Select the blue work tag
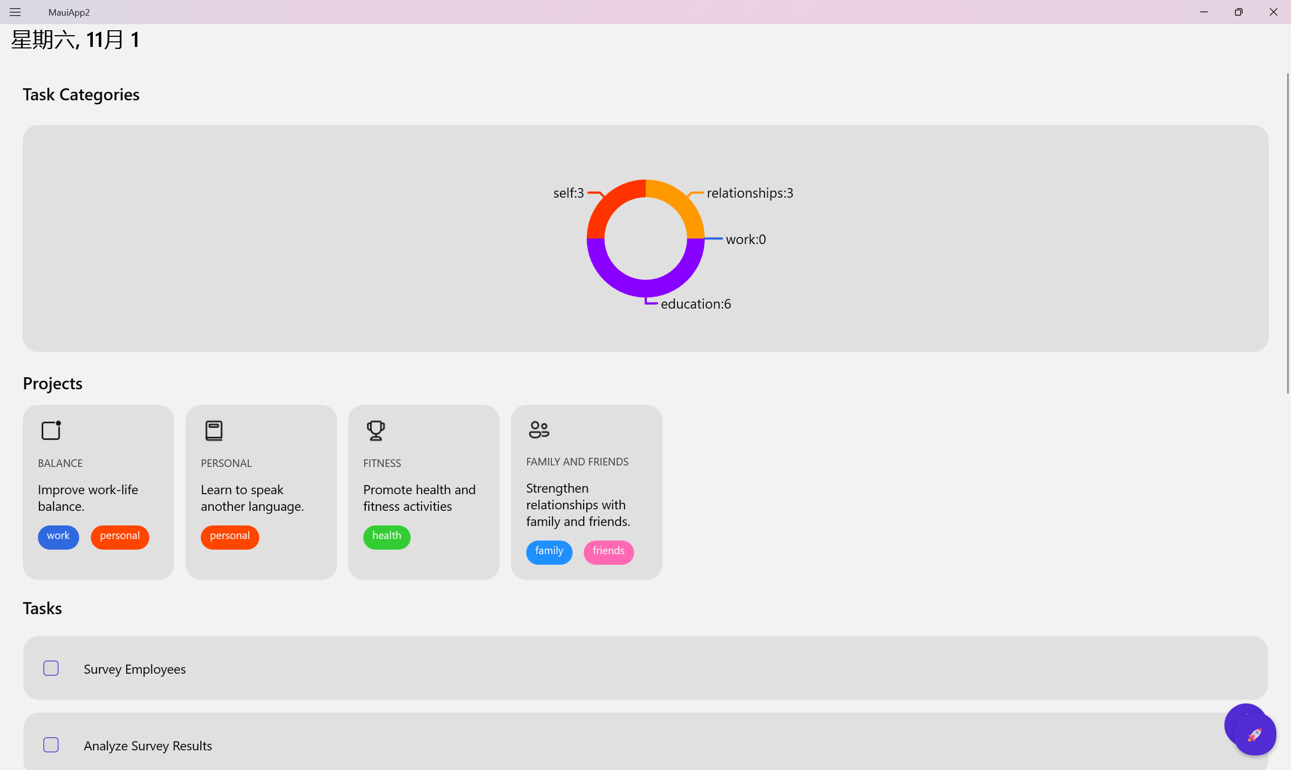The image size is (1291, 770). pyautogui.click(x=58, y=536)
